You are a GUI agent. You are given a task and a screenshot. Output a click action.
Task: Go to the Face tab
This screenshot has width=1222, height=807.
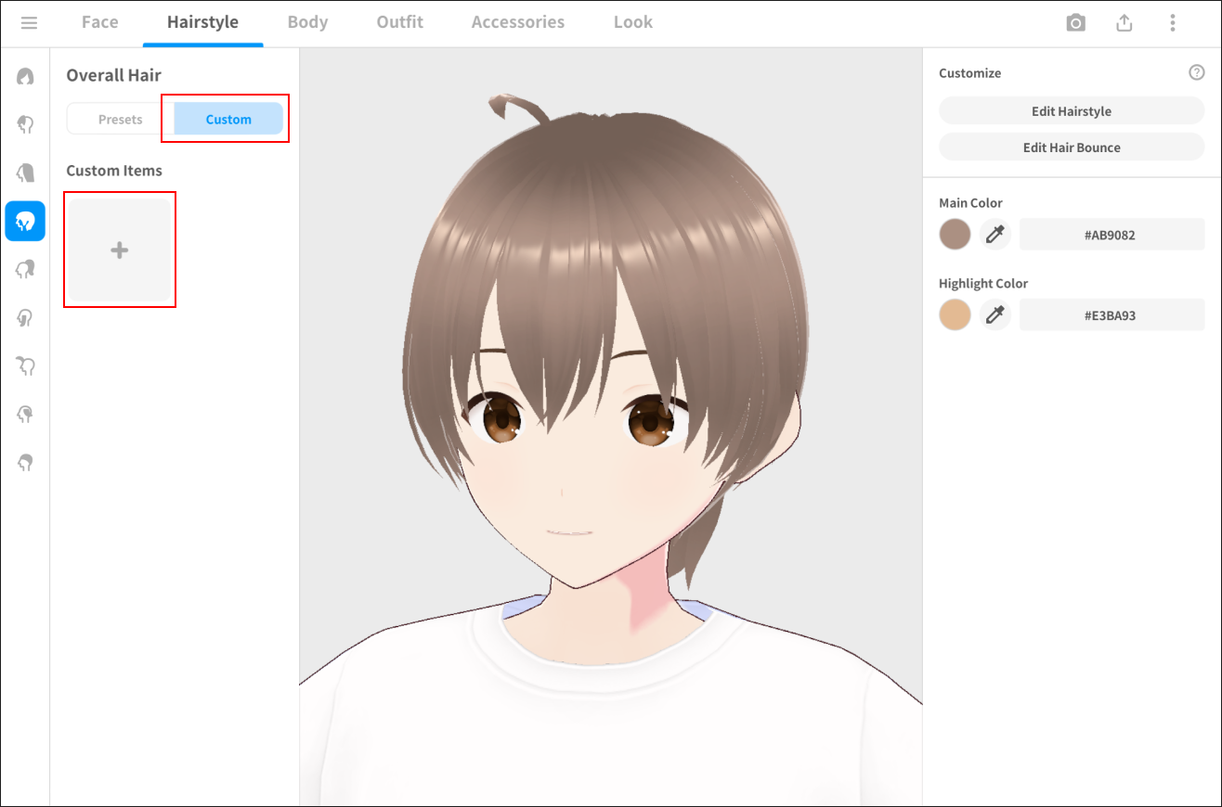point(99,22)
